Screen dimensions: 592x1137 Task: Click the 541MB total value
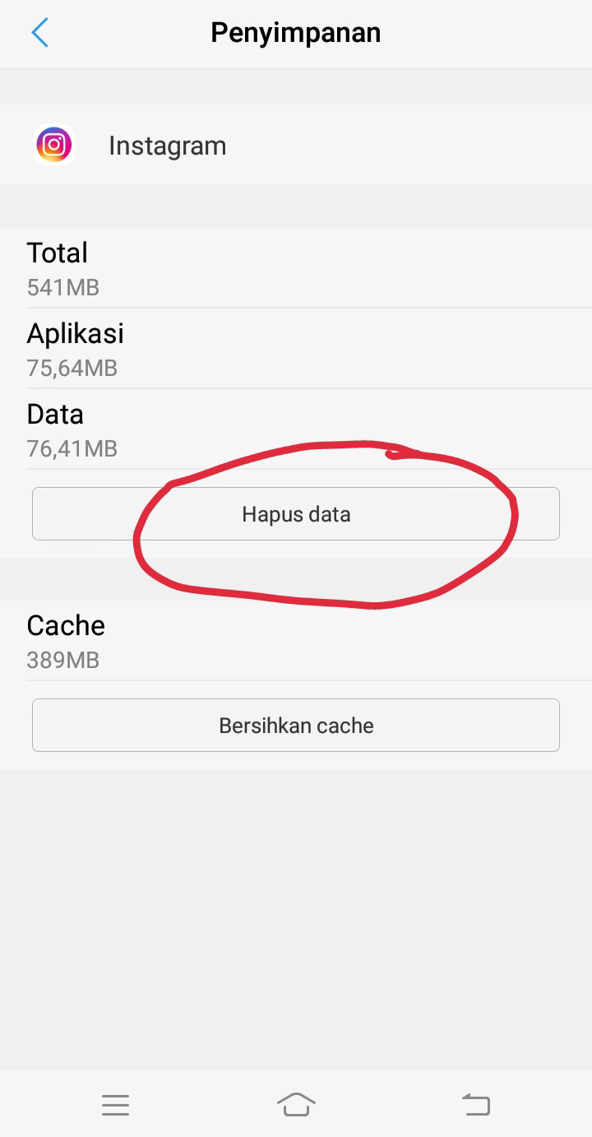click(62, 288)
